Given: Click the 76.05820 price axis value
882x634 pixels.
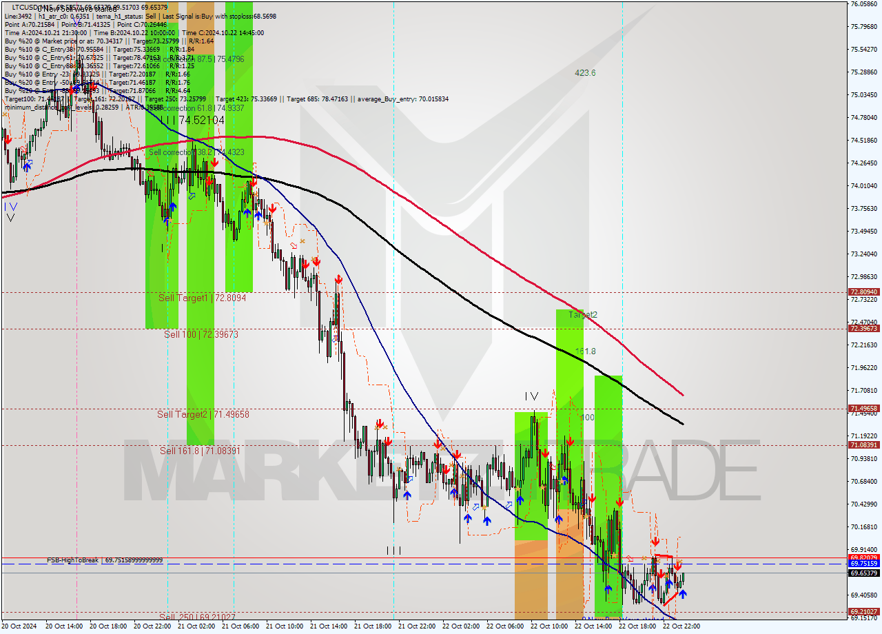Looking at the screenshot, I should (x=864, y=4).
